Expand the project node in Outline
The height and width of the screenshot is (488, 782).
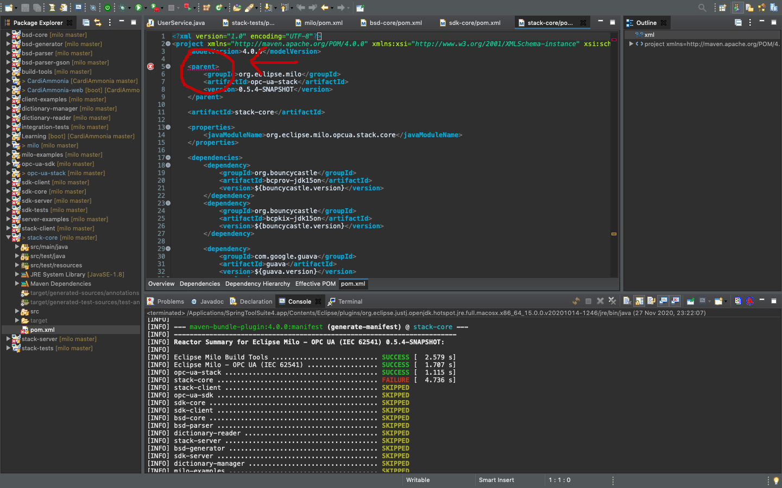(631, 44)
